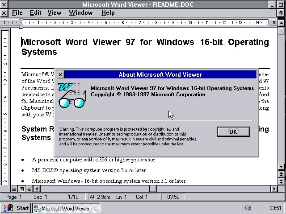Open the application control menu box

(4, 4)
